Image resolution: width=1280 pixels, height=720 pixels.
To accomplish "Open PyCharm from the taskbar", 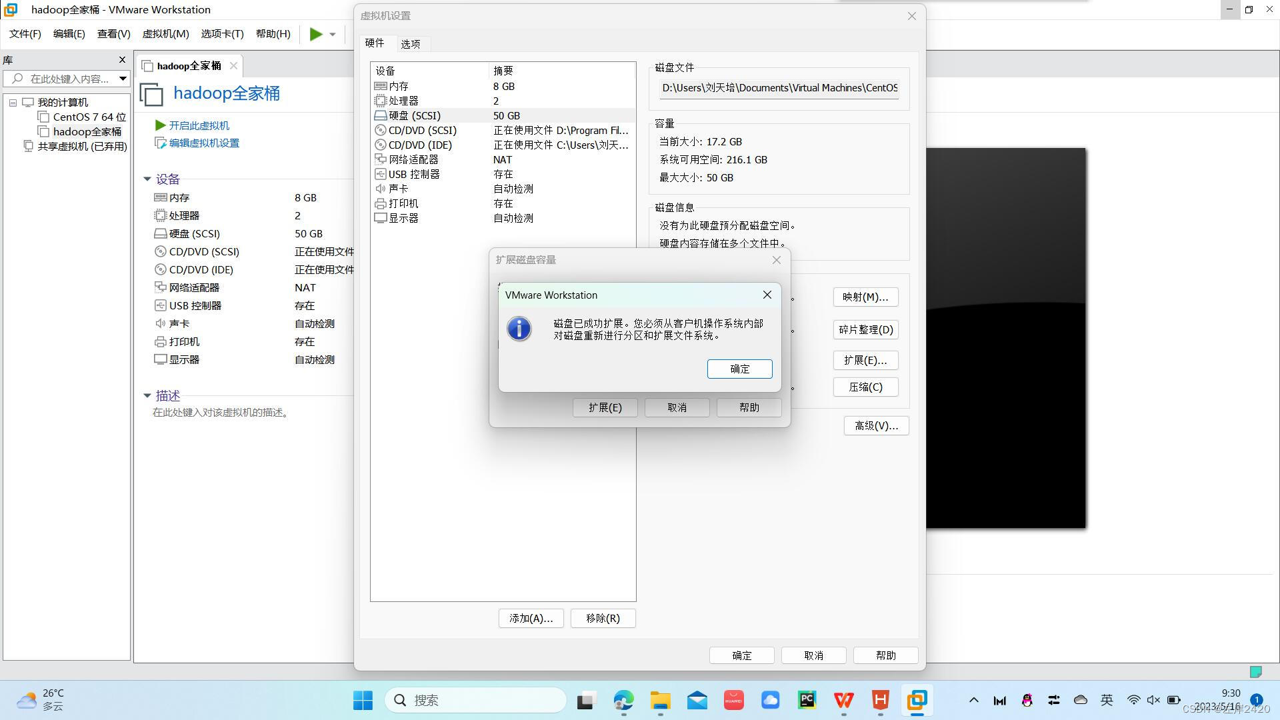I will pos(807,700).
